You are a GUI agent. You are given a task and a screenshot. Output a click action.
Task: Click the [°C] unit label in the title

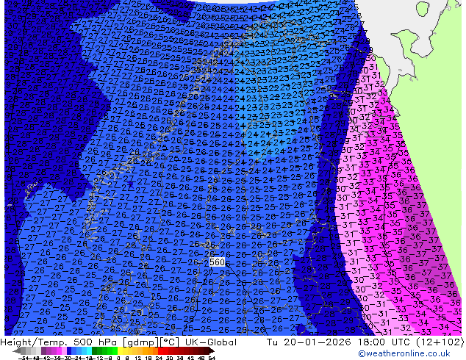click(x=170, y=342)
